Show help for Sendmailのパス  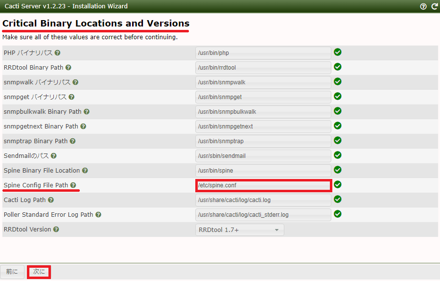coord(54,155)
